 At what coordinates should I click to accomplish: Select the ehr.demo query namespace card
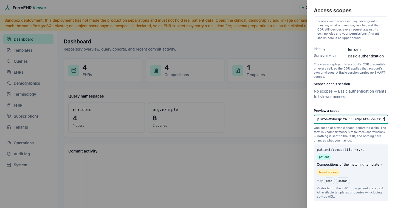tap(106, 117)
